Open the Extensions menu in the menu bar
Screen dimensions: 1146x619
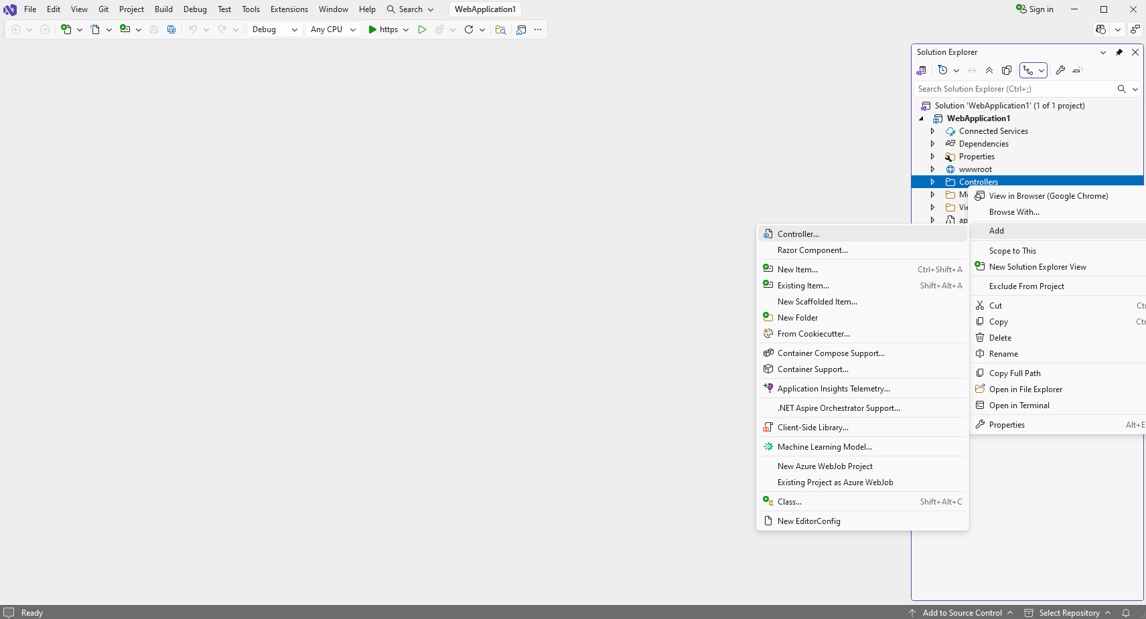point(289,9)
